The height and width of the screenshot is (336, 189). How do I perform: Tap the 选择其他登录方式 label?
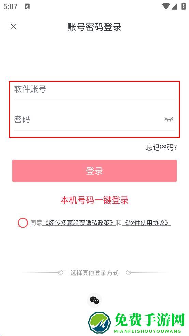click(94, 273)
